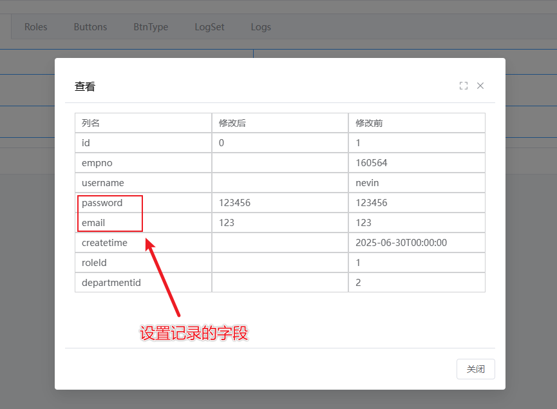Select the createtime cell
Screen dimensions: 557x409
point(143,243)
